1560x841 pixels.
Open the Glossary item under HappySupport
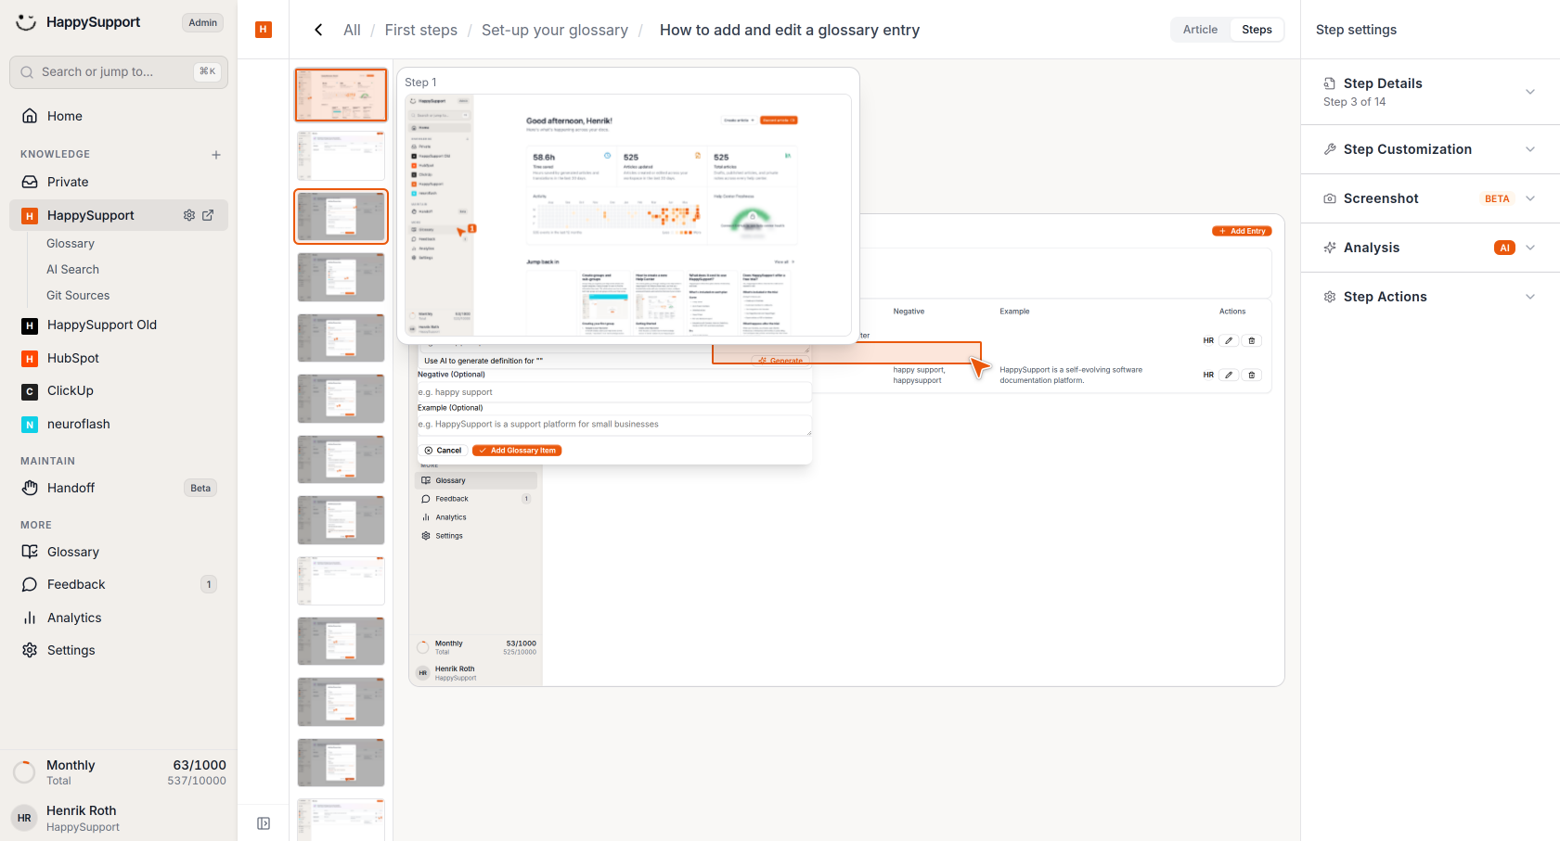click(71, 244)
